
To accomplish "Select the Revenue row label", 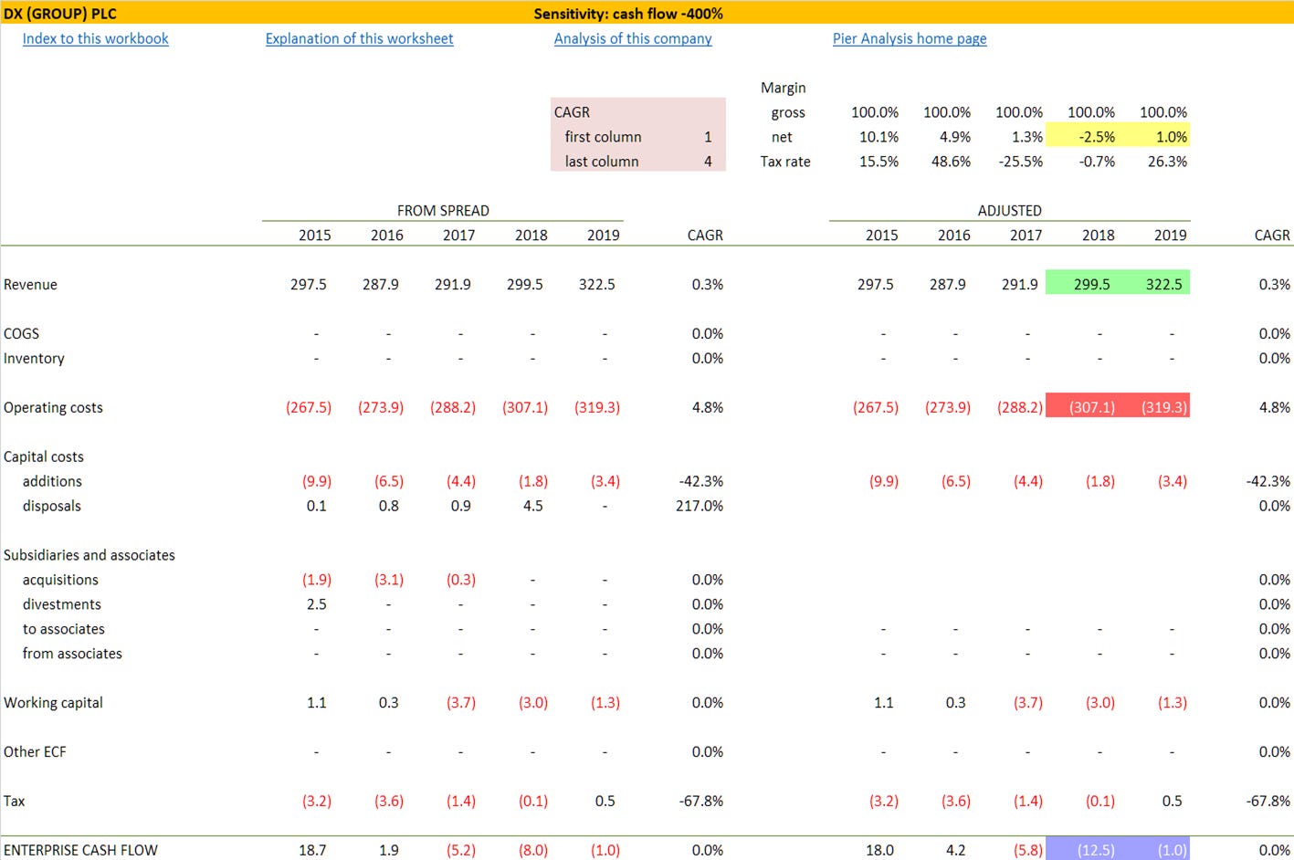I will click(x=30, y=285).
